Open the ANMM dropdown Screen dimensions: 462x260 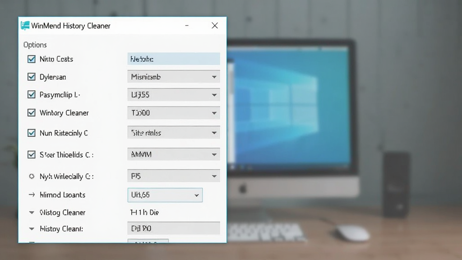(x=174, y=154)
